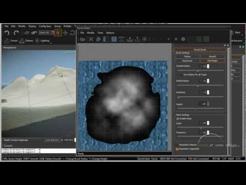Open the Terrain toolbar button

pyautogui.click(x=11, y=41)
